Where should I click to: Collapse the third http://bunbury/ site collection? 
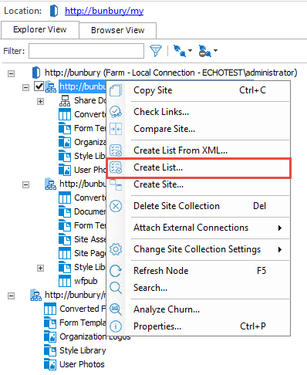[x=11, y=296]
